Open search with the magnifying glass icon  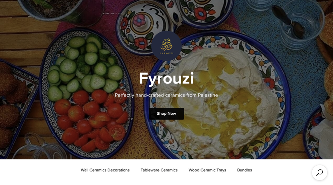tap(319, 172)
